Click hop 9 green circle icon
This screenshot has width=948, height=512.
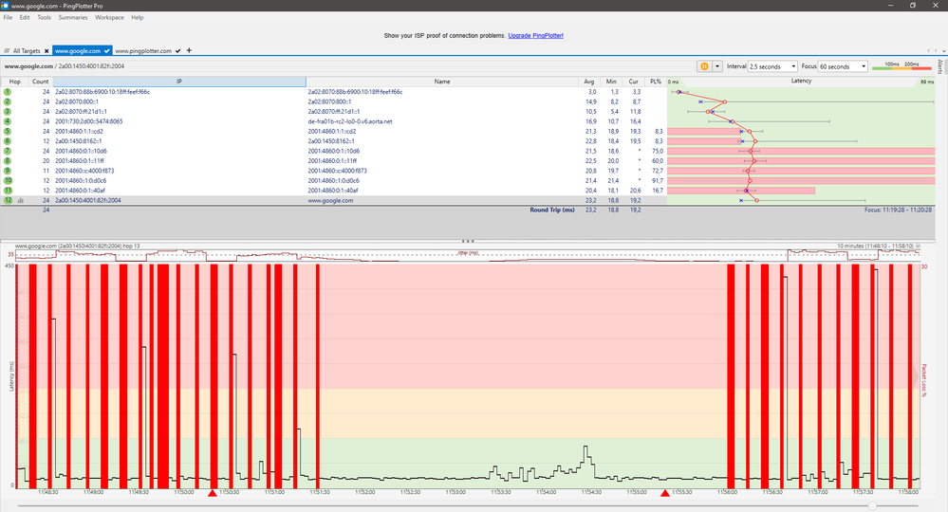tap(8, 171)
